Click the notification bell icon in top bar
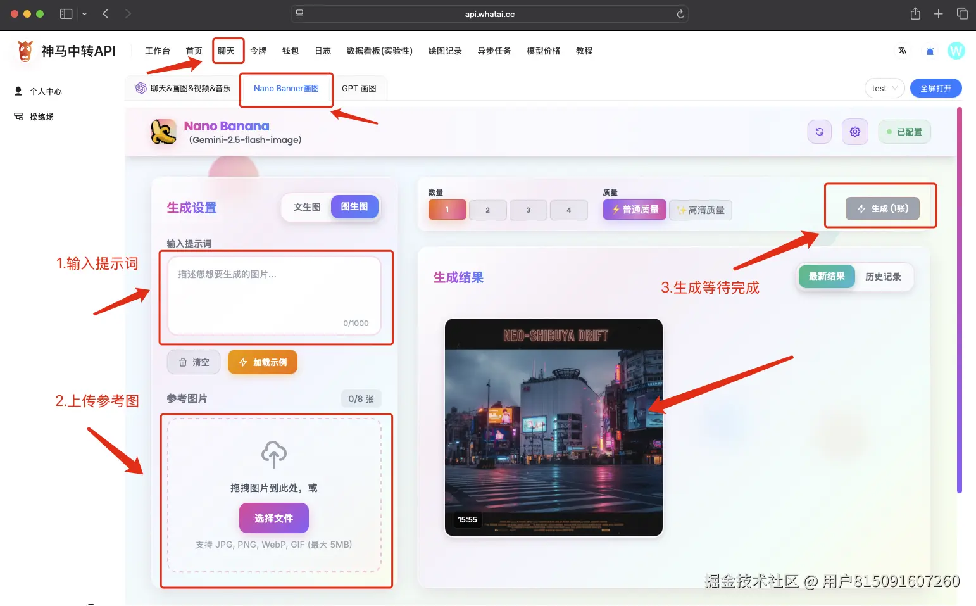The height and width of the screenshot is (606, 976). tap(929, 51)
